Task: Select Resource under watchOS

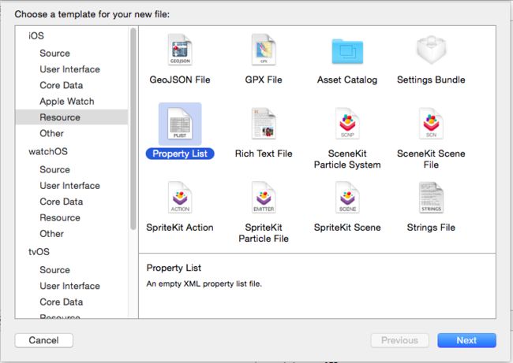Action: pyautogui.click(x=60, y=217)
